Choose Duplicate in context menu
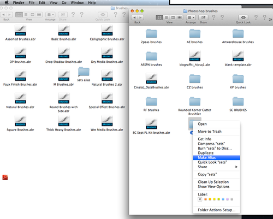 point(216,153)
